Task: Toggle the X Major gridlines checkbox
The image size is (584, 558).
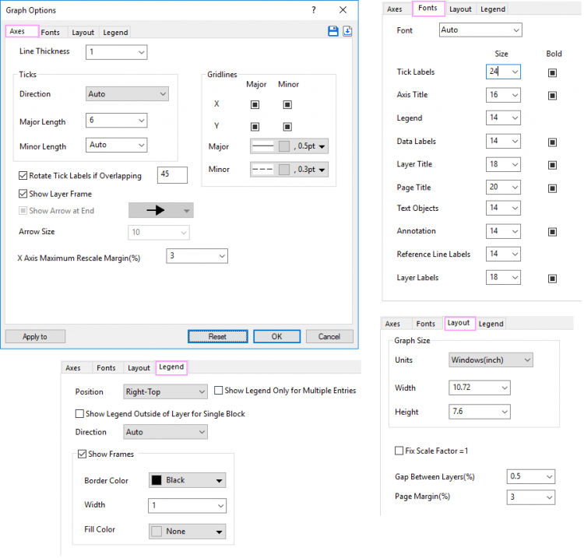Action: [255, 104]
